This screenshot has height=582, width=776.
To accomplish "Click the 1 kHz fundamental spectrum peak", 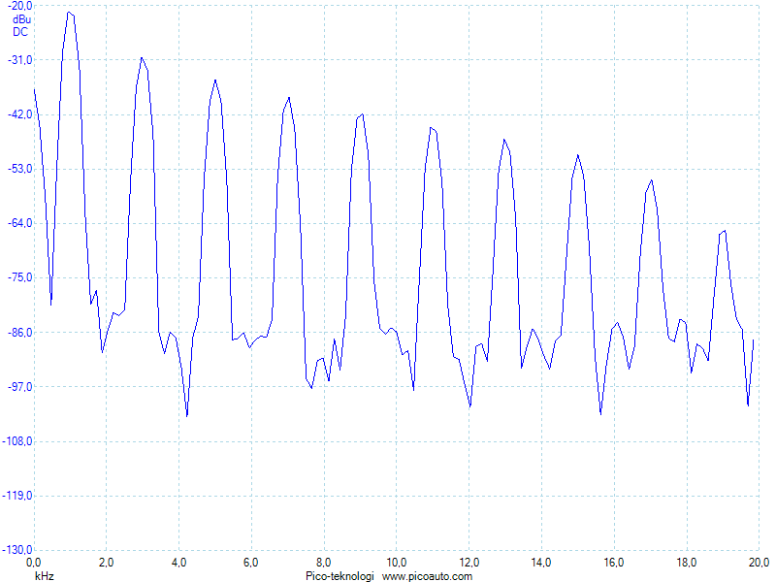I will [x=70, y=13].
